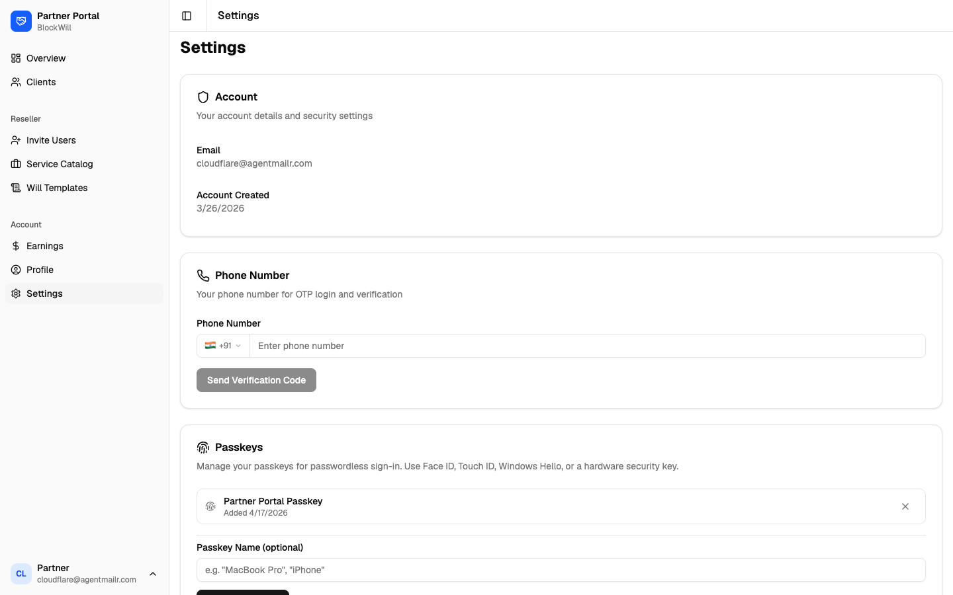The height and width of the screenshot is (595, 953).
Task: Toggle the sidebar collapse icon
Action: click(187, 16)
